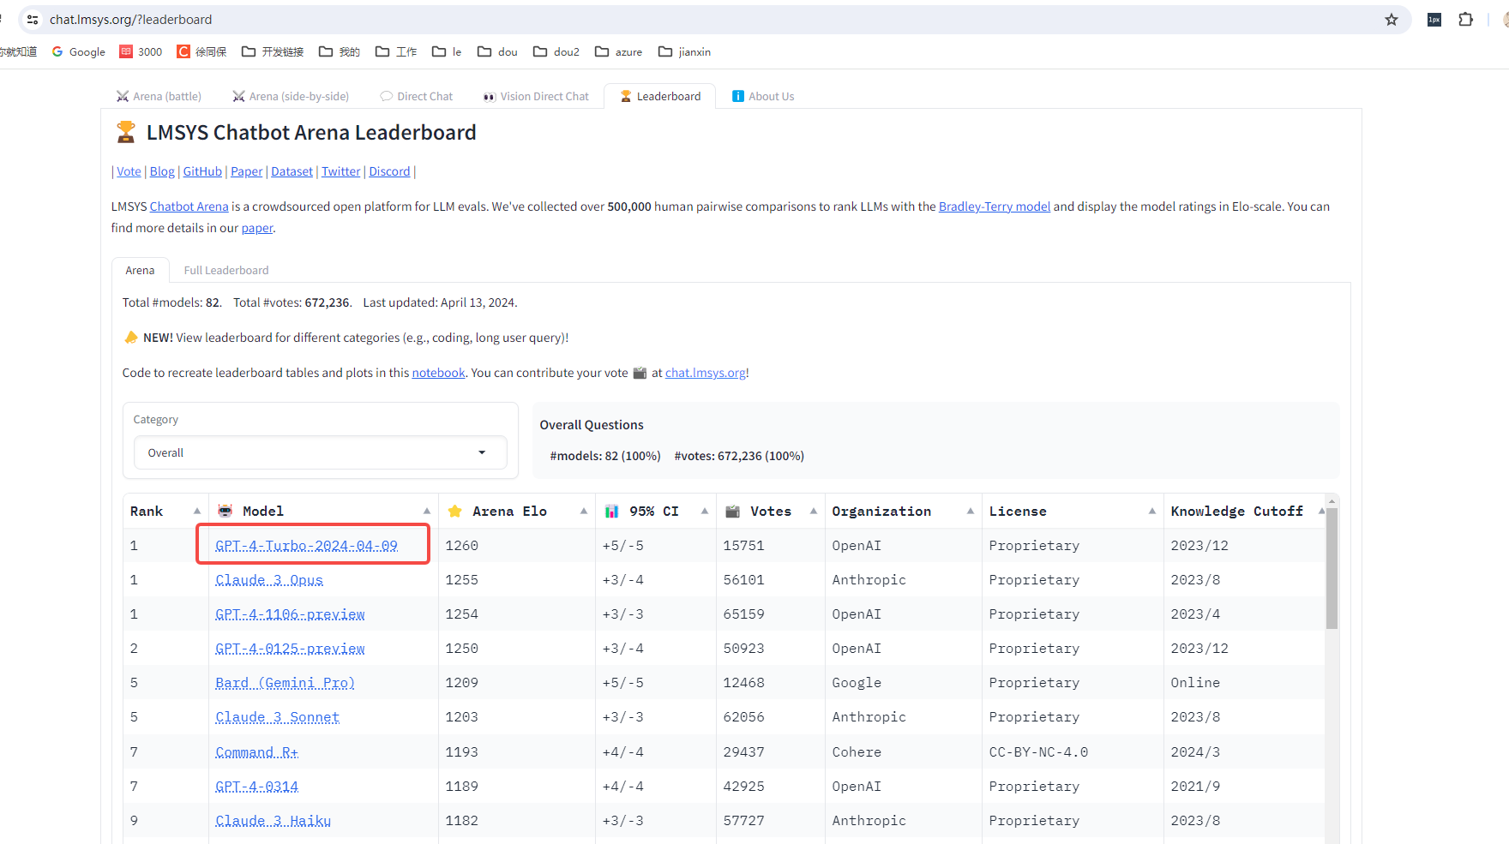The width and height of the screenshot is (1509, 844).
Task: Open the Twitter link
Action: coord(341,171)
